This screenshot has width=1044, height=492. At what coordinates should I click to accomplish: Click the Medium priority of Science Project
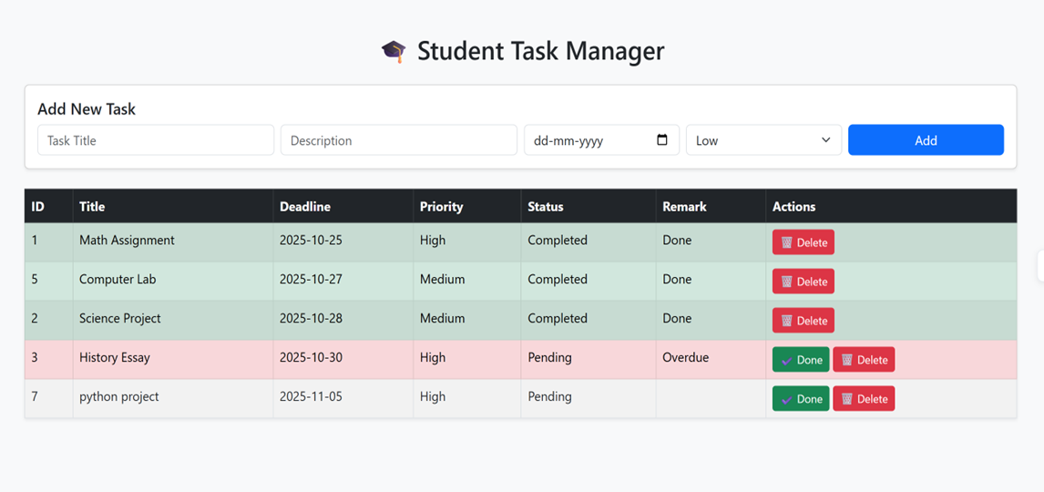[442, 318]
